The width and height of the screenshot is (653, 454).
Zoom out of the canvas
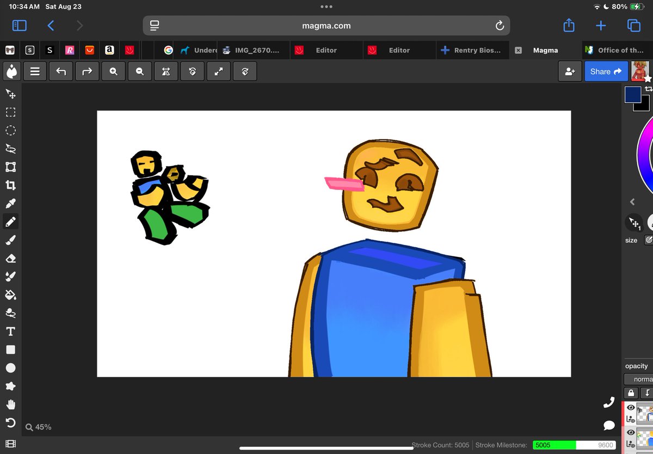(x=140, y=71)
